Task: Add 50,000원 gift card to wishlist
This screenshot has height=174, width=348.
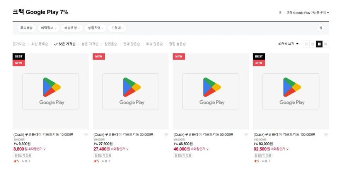Action: (x=246, y=135)
